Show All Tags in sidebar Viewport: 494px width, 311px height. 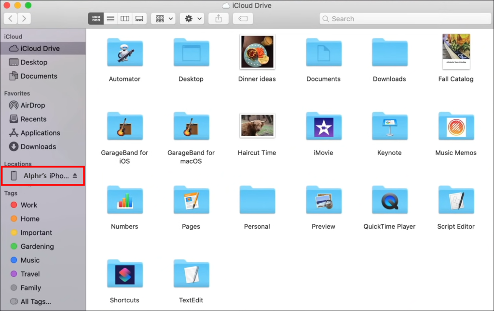pos(35,302)
